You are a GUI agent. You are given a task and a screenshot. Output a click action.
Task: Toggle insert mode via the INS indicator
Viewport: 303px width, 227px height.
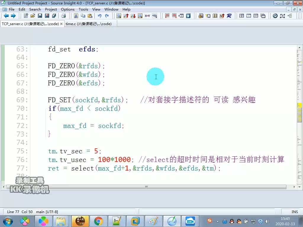coord(295,212)
